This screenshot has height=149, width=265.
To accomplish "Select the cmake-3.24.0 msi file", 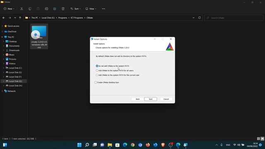I will point(39,36).
